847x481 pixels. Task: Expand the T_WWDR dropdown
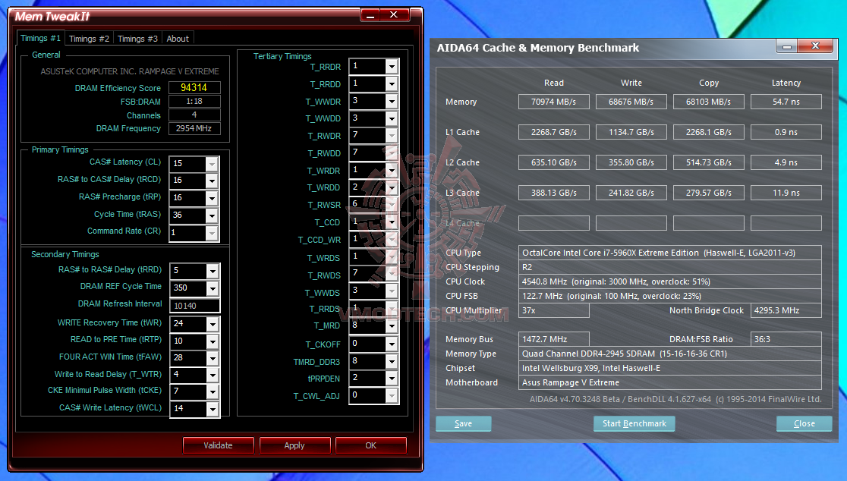392,101
